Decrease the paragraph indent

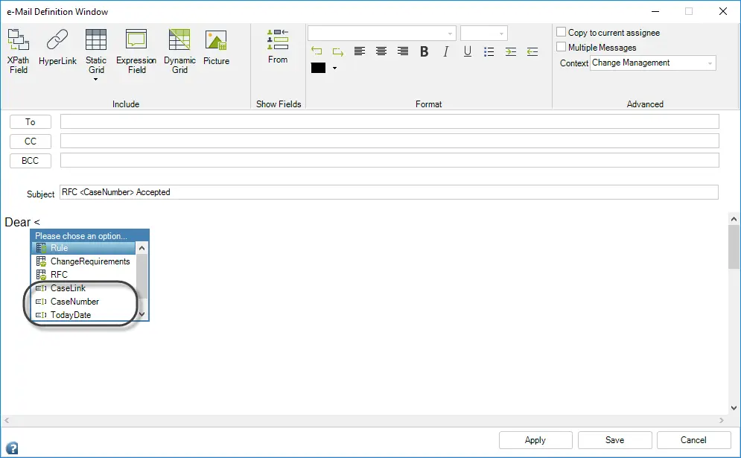532,51
